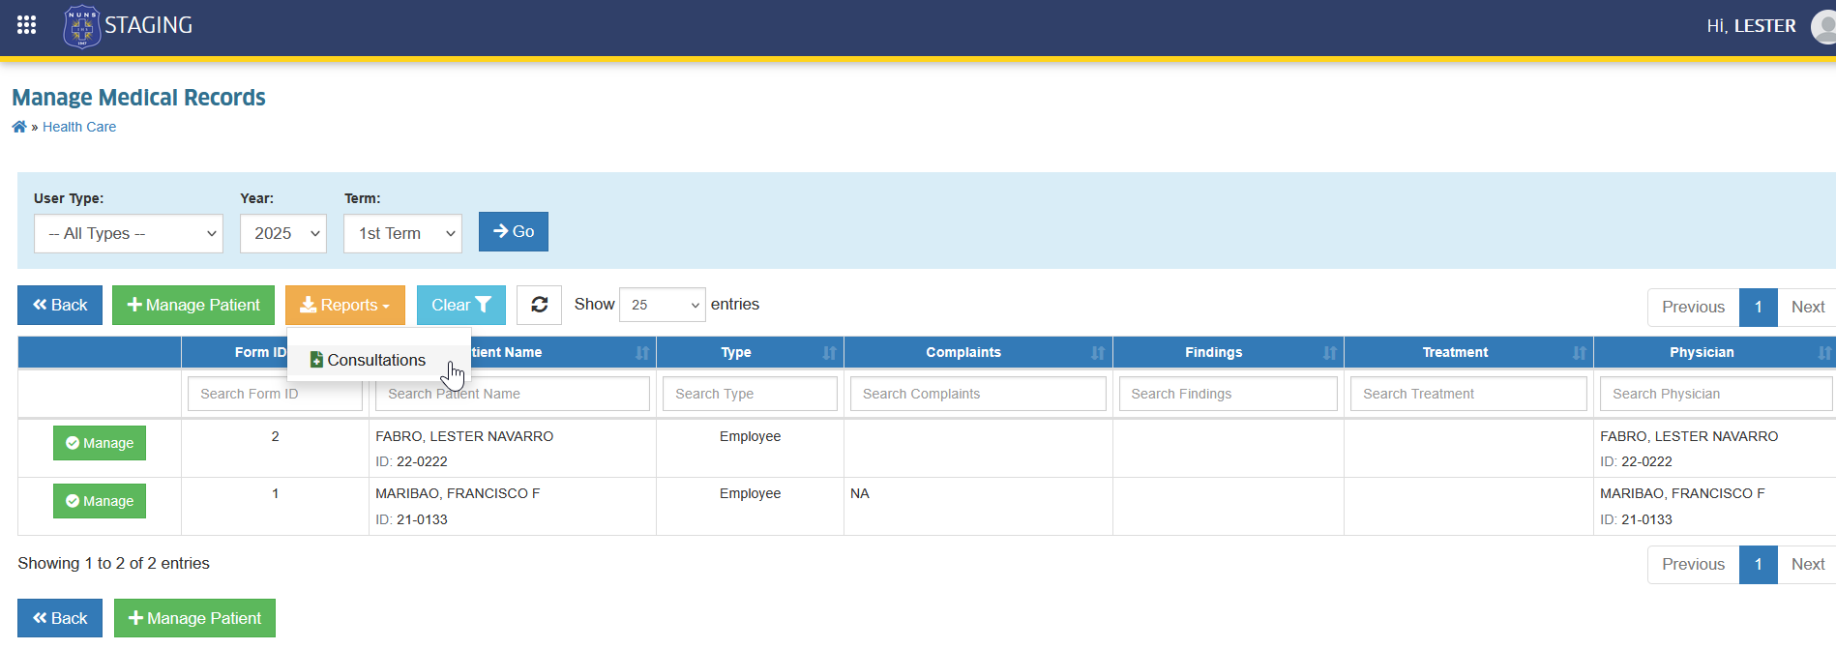Click bottom Next pagination button
This screenshot has width=1836, height=649.
tap(1807, 564)
